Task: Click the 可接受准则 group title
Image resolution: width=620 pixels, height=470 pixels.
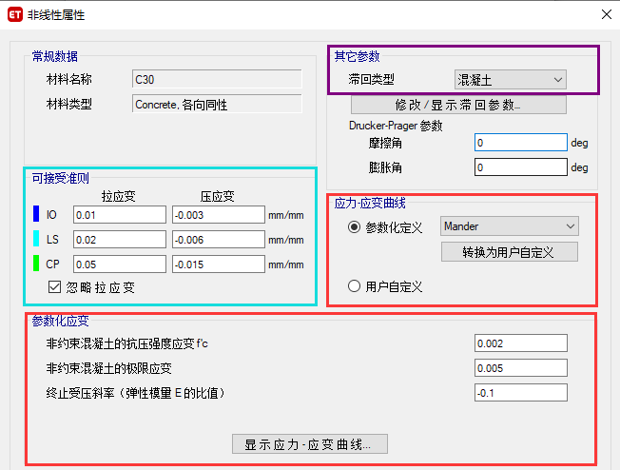Action: tap(60, 178)
